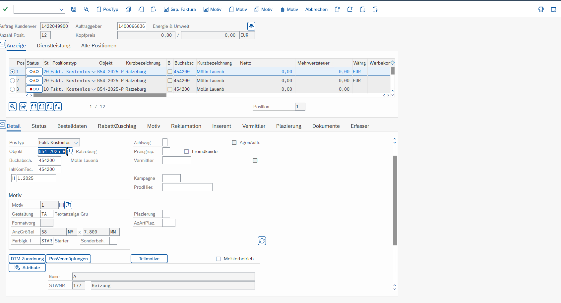Click the detail area vertical scrollbar
The height and width of the screenshot is (303, 561).
pos(395,200)
